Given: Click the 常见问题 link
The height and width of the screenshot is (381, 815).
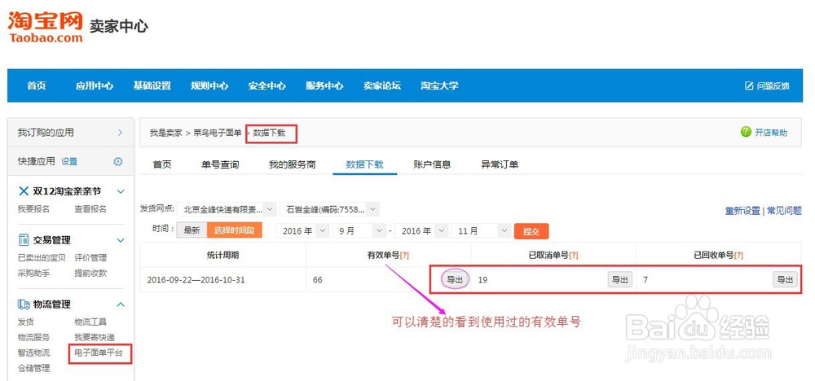Looking at the screenshot, I should [x=784, y=211].
